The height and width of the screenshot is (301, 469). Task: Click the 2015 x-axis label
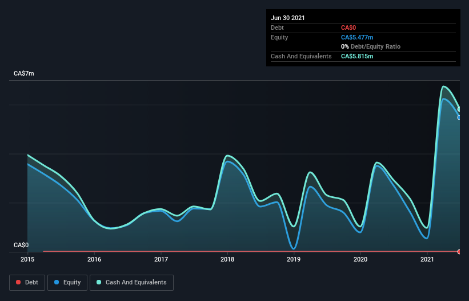click(27, 259)
